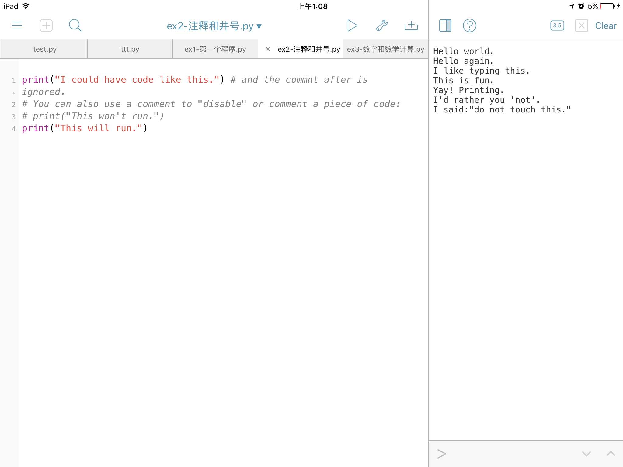
Task: Open the wrench tools menu
Action: 382,26
